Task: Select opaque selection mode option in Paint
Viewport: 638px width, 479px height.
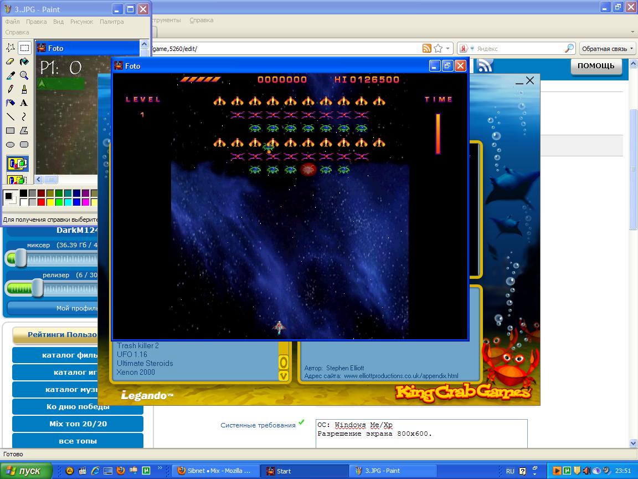Action: [17, 164]
